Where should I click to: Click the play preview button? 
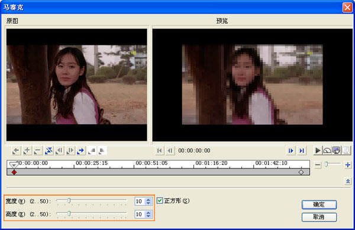pyautogui.click(x=318, y=150)
